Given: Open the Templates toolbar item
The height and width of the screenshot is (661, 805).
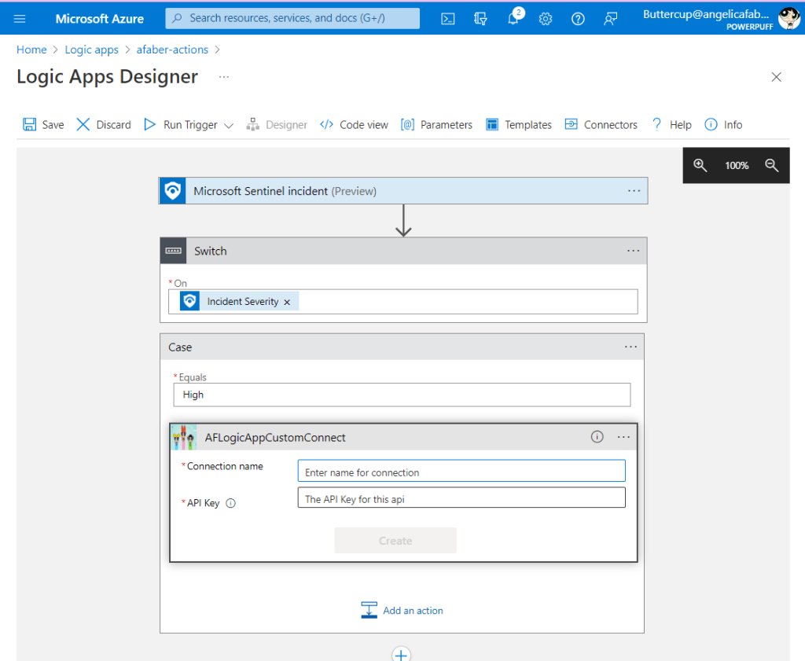Looking at the screenshot, I should coord(519,125).
